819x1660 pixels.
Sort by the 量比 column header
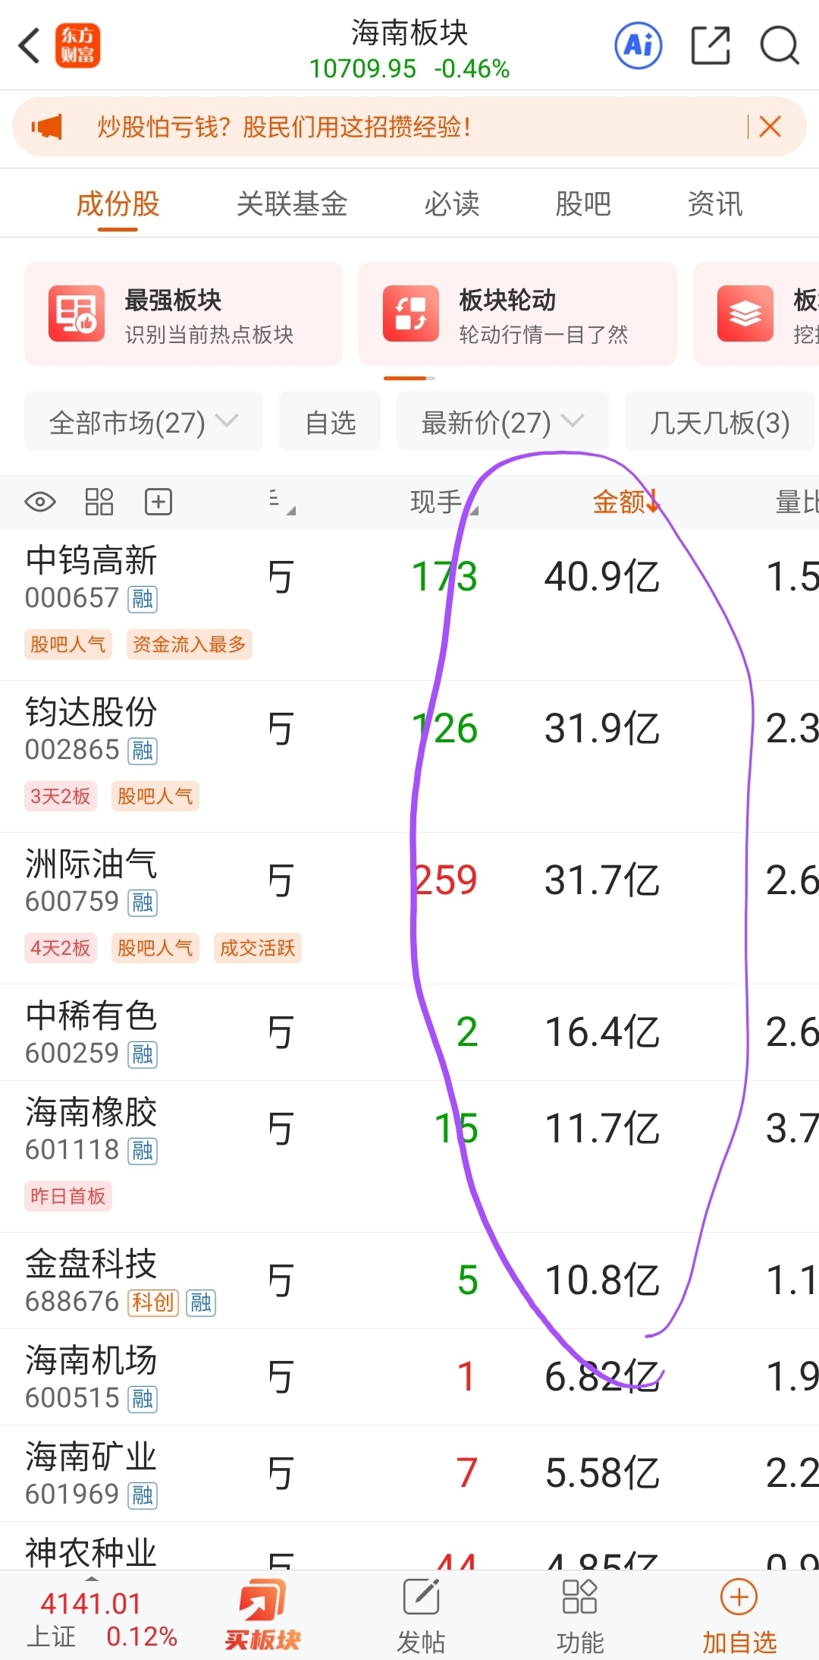[x=796, y=502]
